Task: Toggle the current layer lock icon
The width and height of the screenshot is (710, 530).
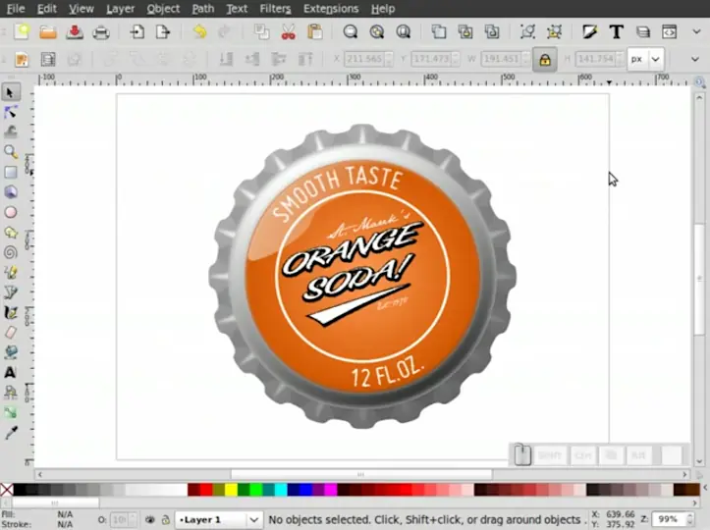Action: click(x=165, y=519)
